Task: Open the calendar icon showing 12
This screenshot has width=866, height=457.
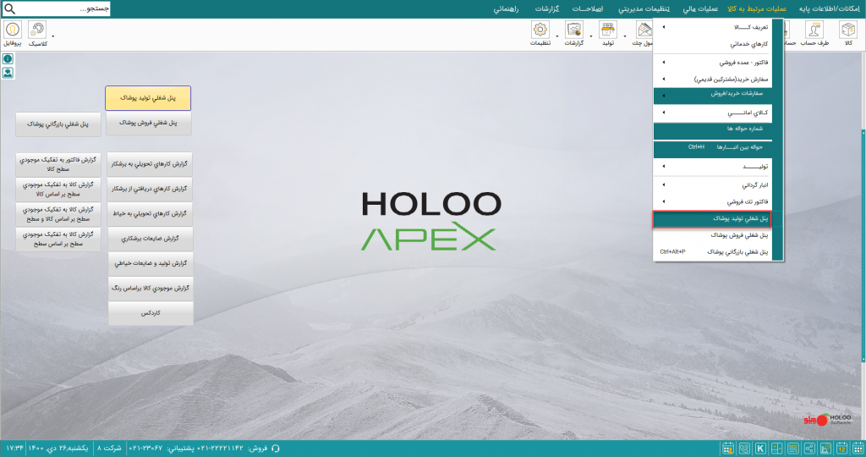Action: 841,449
